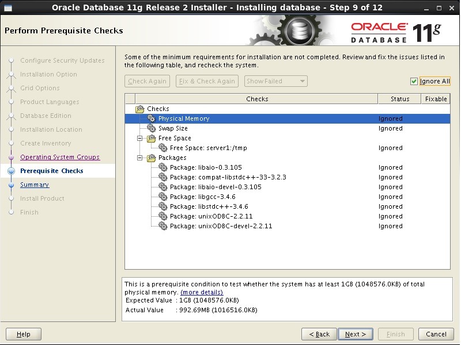Click gear icon for Free Space: server1:/tmp
The image size is (461, 345).
(x=163, y=148)
